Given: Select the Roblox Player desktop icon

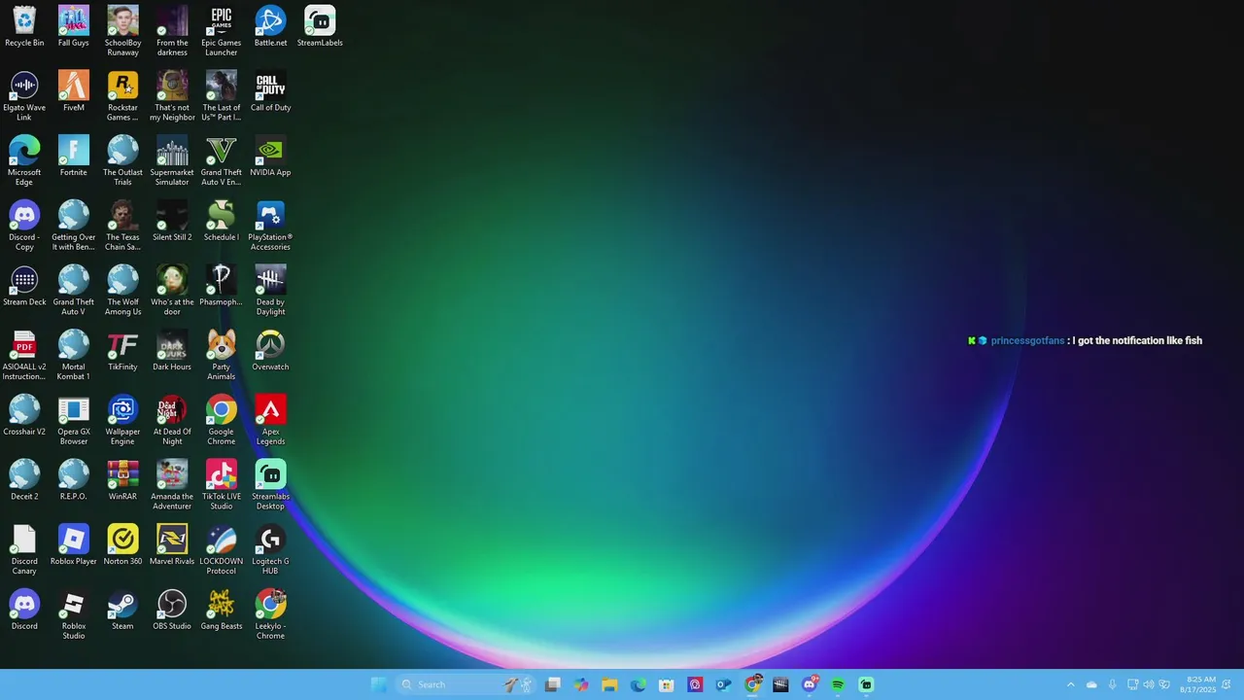Looking at the screenshot, I should point(74,544).
